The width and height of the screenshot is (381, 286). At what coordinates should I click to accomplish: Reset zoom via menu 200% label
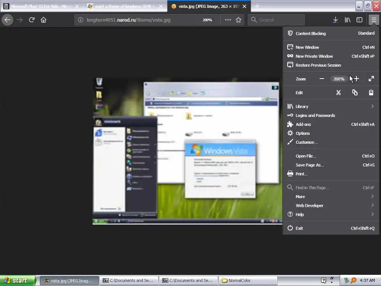click(x=339, y=79)
